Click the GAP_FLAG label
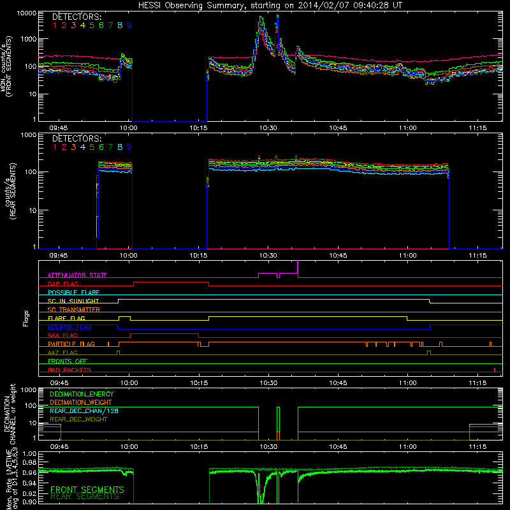 [x=62, y=284]
